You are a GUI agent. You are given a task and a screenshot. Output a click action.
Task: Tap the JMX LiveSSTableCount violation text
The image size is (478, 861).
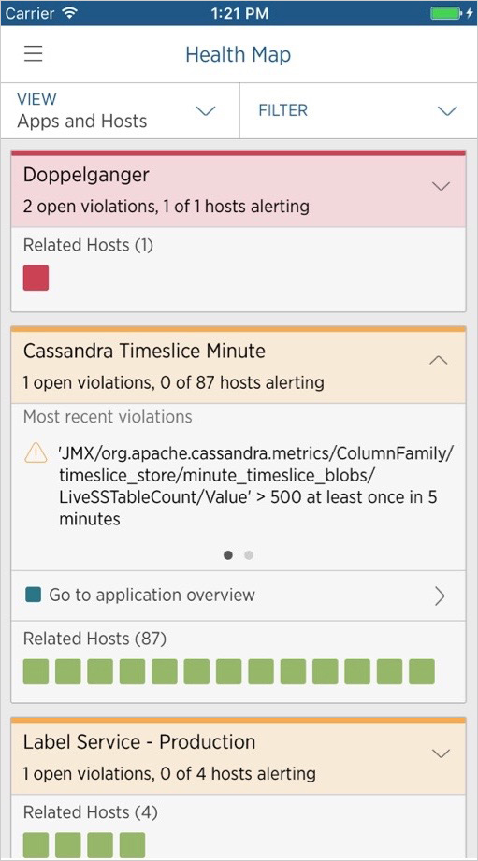point(256,486)
